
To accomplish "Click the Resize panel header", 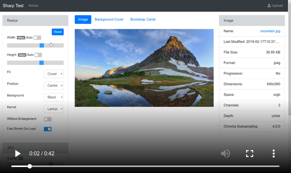I will (x=35, y=21).
